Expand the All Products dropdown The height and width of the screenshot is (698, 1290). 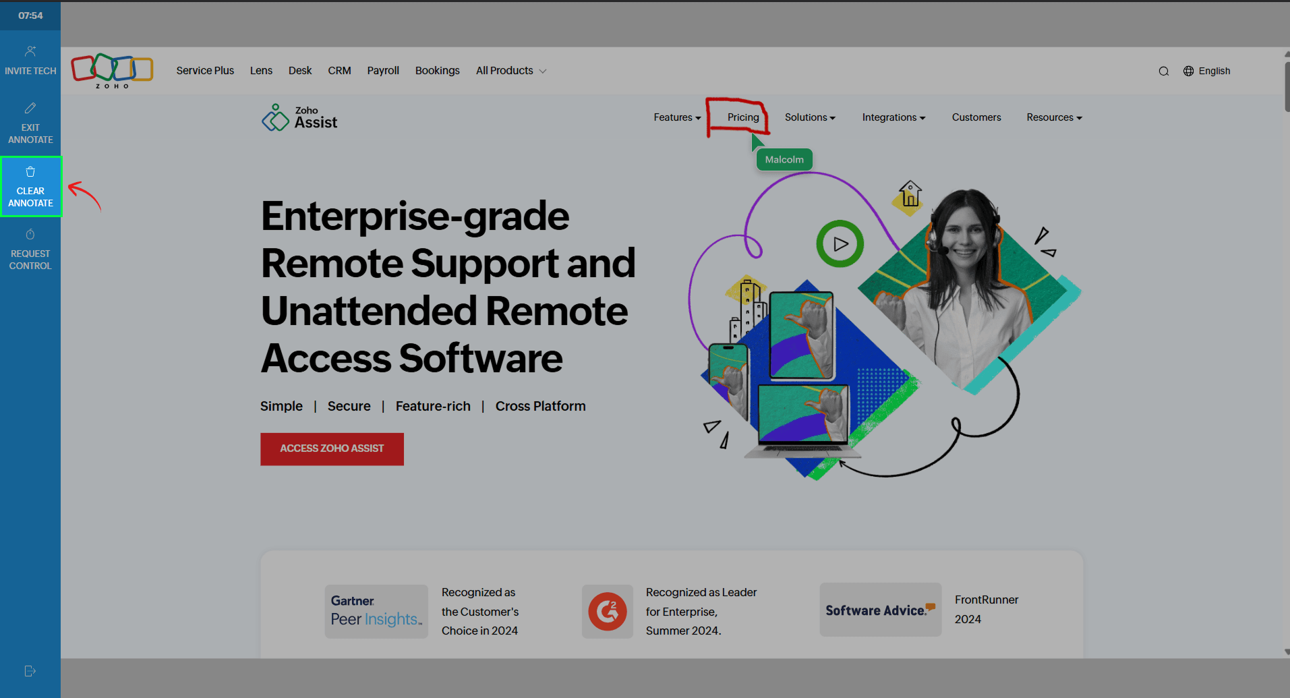tap(510, 71)
